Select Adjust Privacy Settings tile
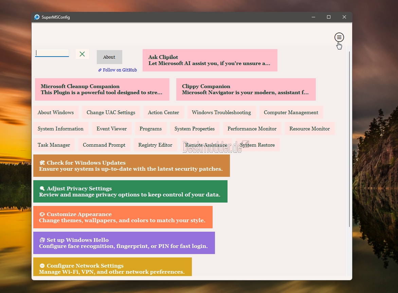This screenshot has width=398, height=293. pyautogui.click(x=130, y=191)
